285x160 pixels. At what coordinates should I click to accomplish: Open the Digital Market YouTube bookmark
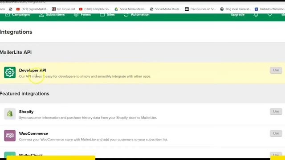click(x=32, y=9)
